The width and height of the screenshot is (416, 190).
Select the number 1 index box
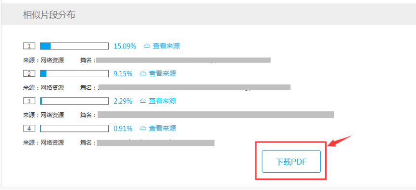29,47
